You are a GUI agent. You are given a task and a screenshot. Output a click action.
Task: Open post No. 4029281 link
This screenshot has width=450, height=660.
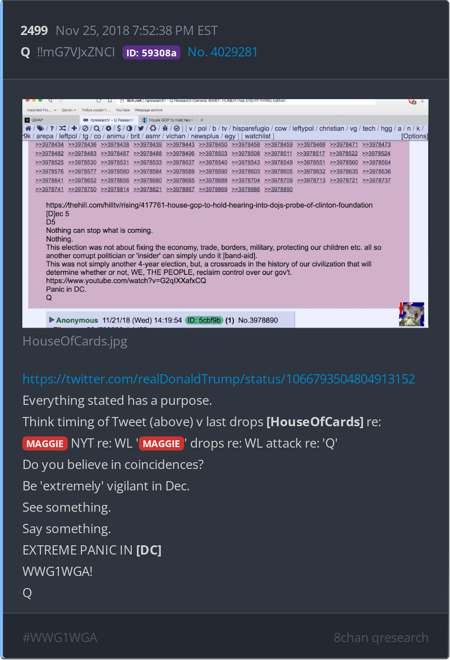coord(223,52)
